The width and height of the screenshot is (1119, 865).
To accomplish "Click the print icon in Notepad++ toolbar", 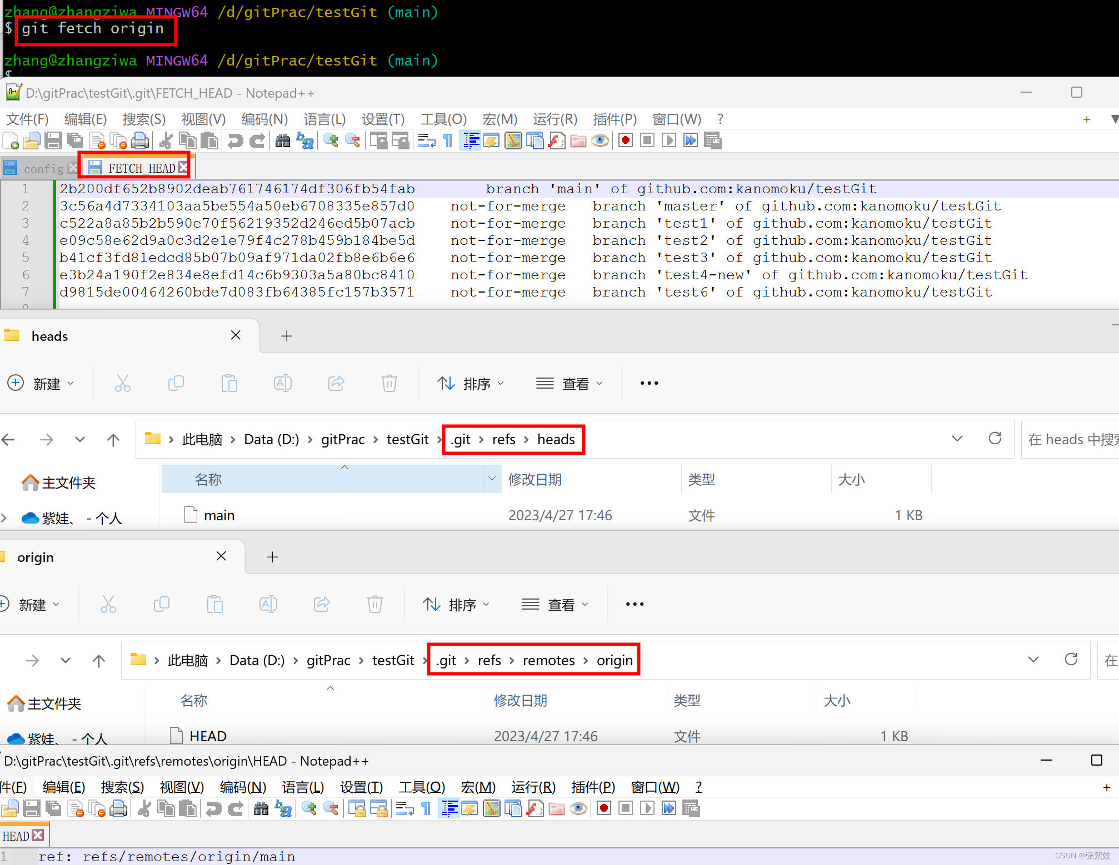I will pos(141,140).
